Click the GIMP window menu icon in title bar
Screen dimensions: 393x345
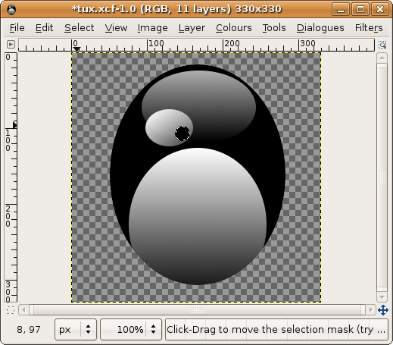[11, 9]
